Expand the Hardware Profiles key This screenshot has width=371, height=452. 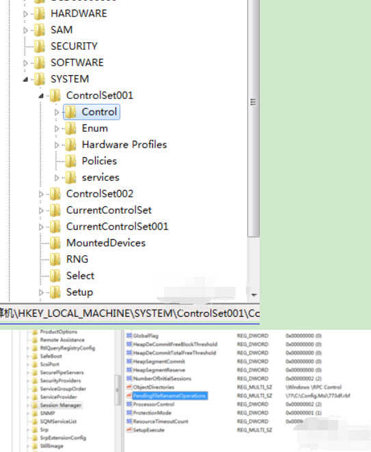pyautogui.click(x=57, y=145)
